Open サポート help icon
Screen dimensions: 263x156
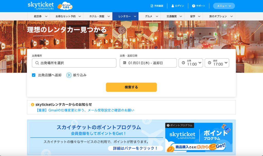pos(193,6)
